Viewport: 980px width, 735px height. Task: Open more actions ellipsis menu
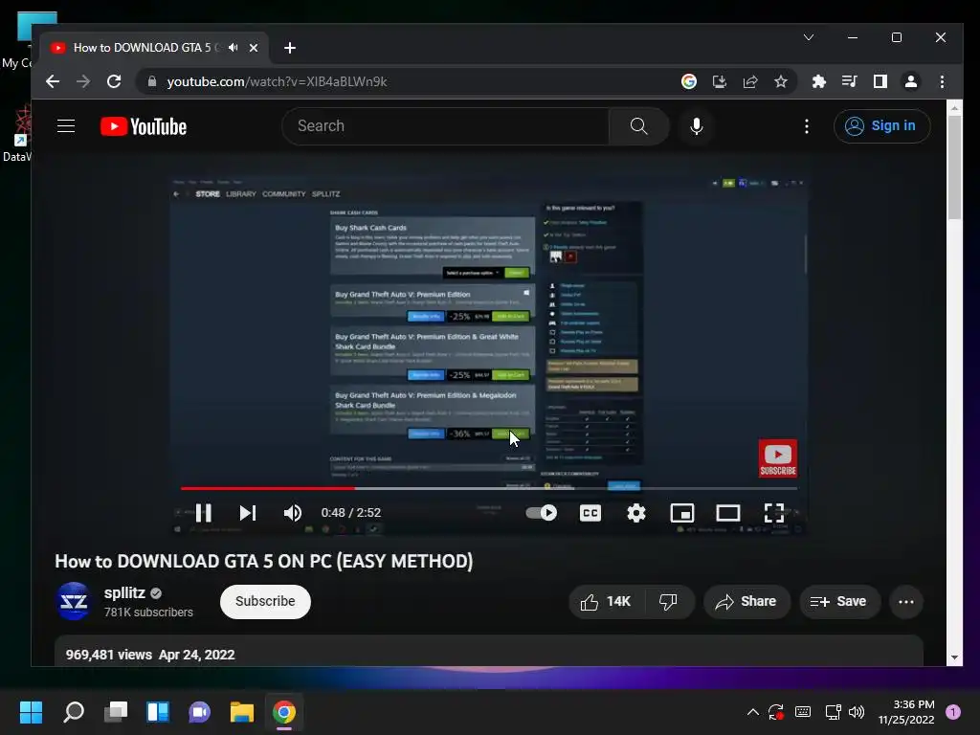coord(905,602)
